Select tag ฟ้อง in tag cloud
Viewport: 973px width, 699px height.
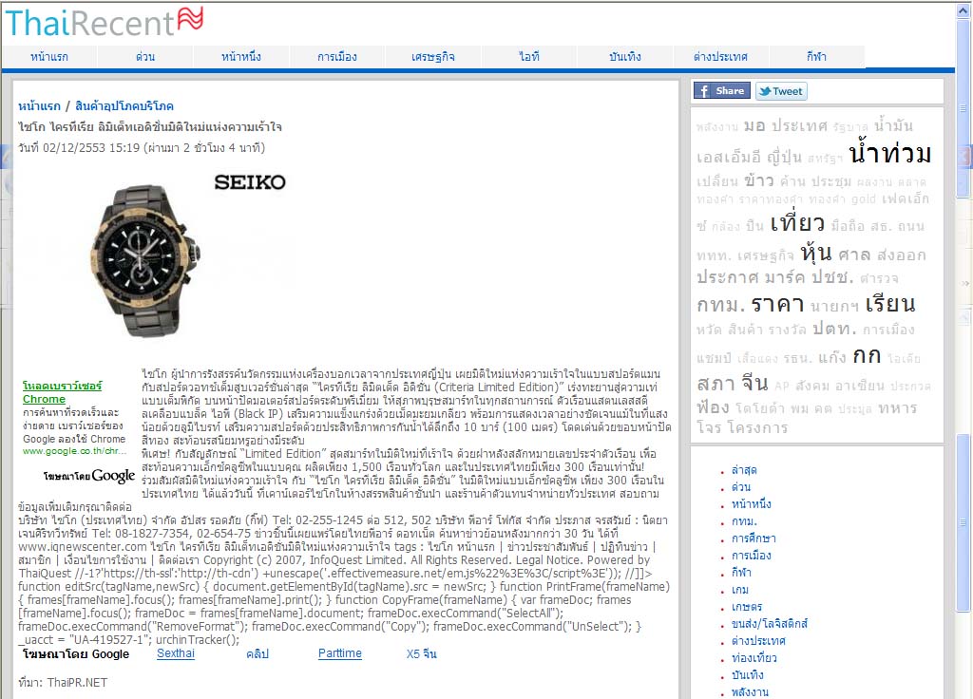tap(713, 407)
